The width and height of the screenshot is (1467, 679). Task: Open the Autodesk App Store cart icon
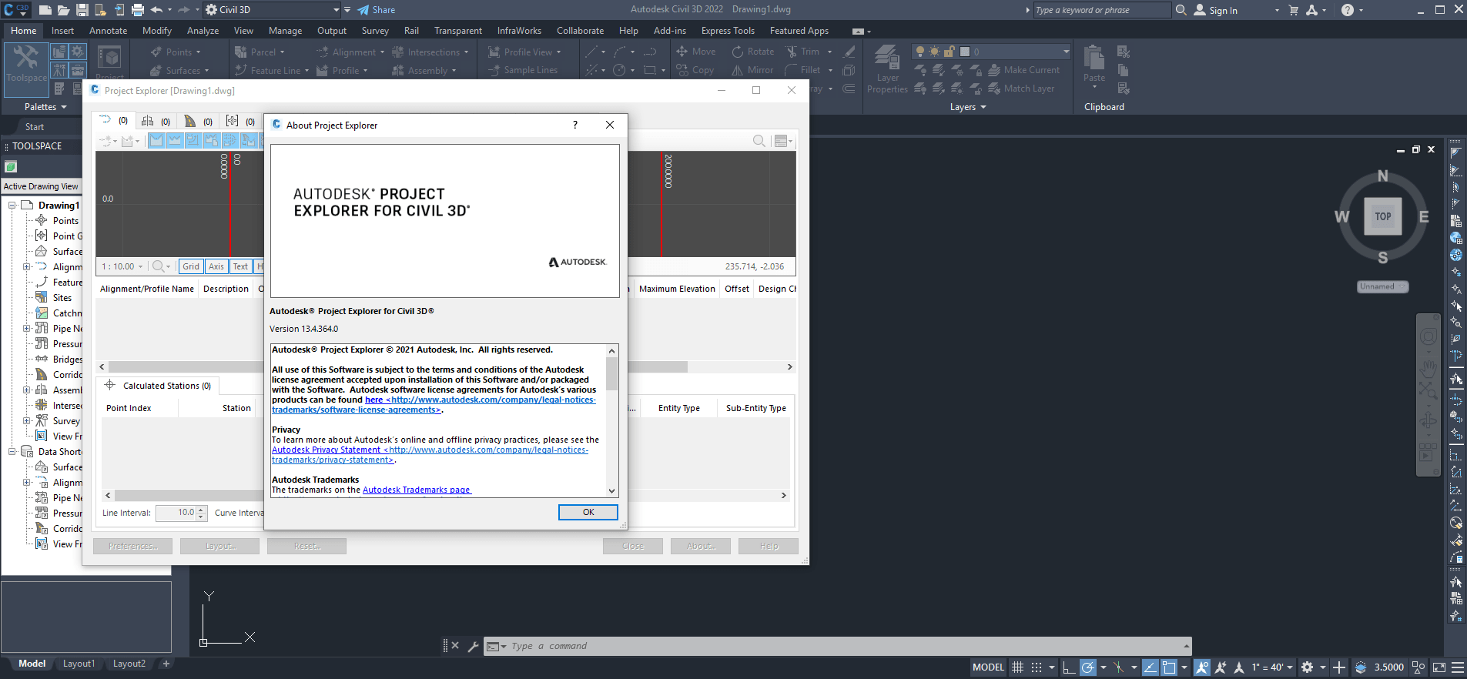tap(1293, 10)
